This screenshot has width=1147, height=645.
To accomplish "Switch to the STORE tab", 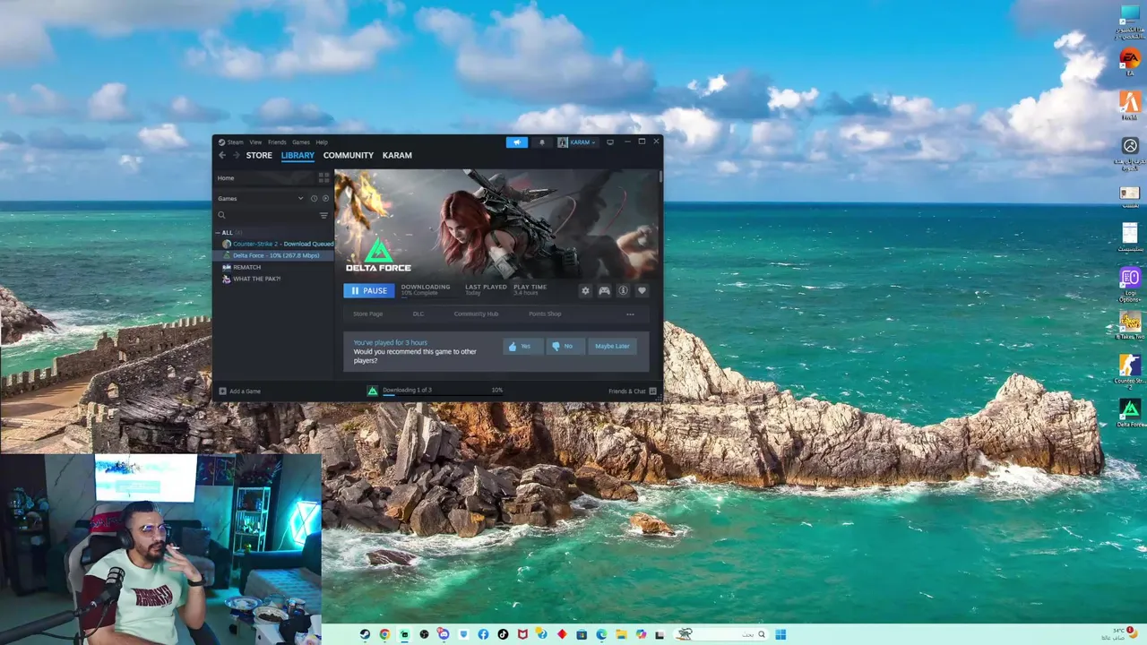I will pyautogui.click(x=259, y=155).
